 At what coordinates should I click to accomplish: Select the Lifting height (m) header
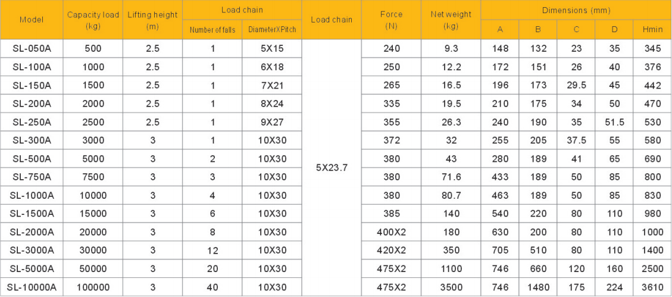click(152, 20)
